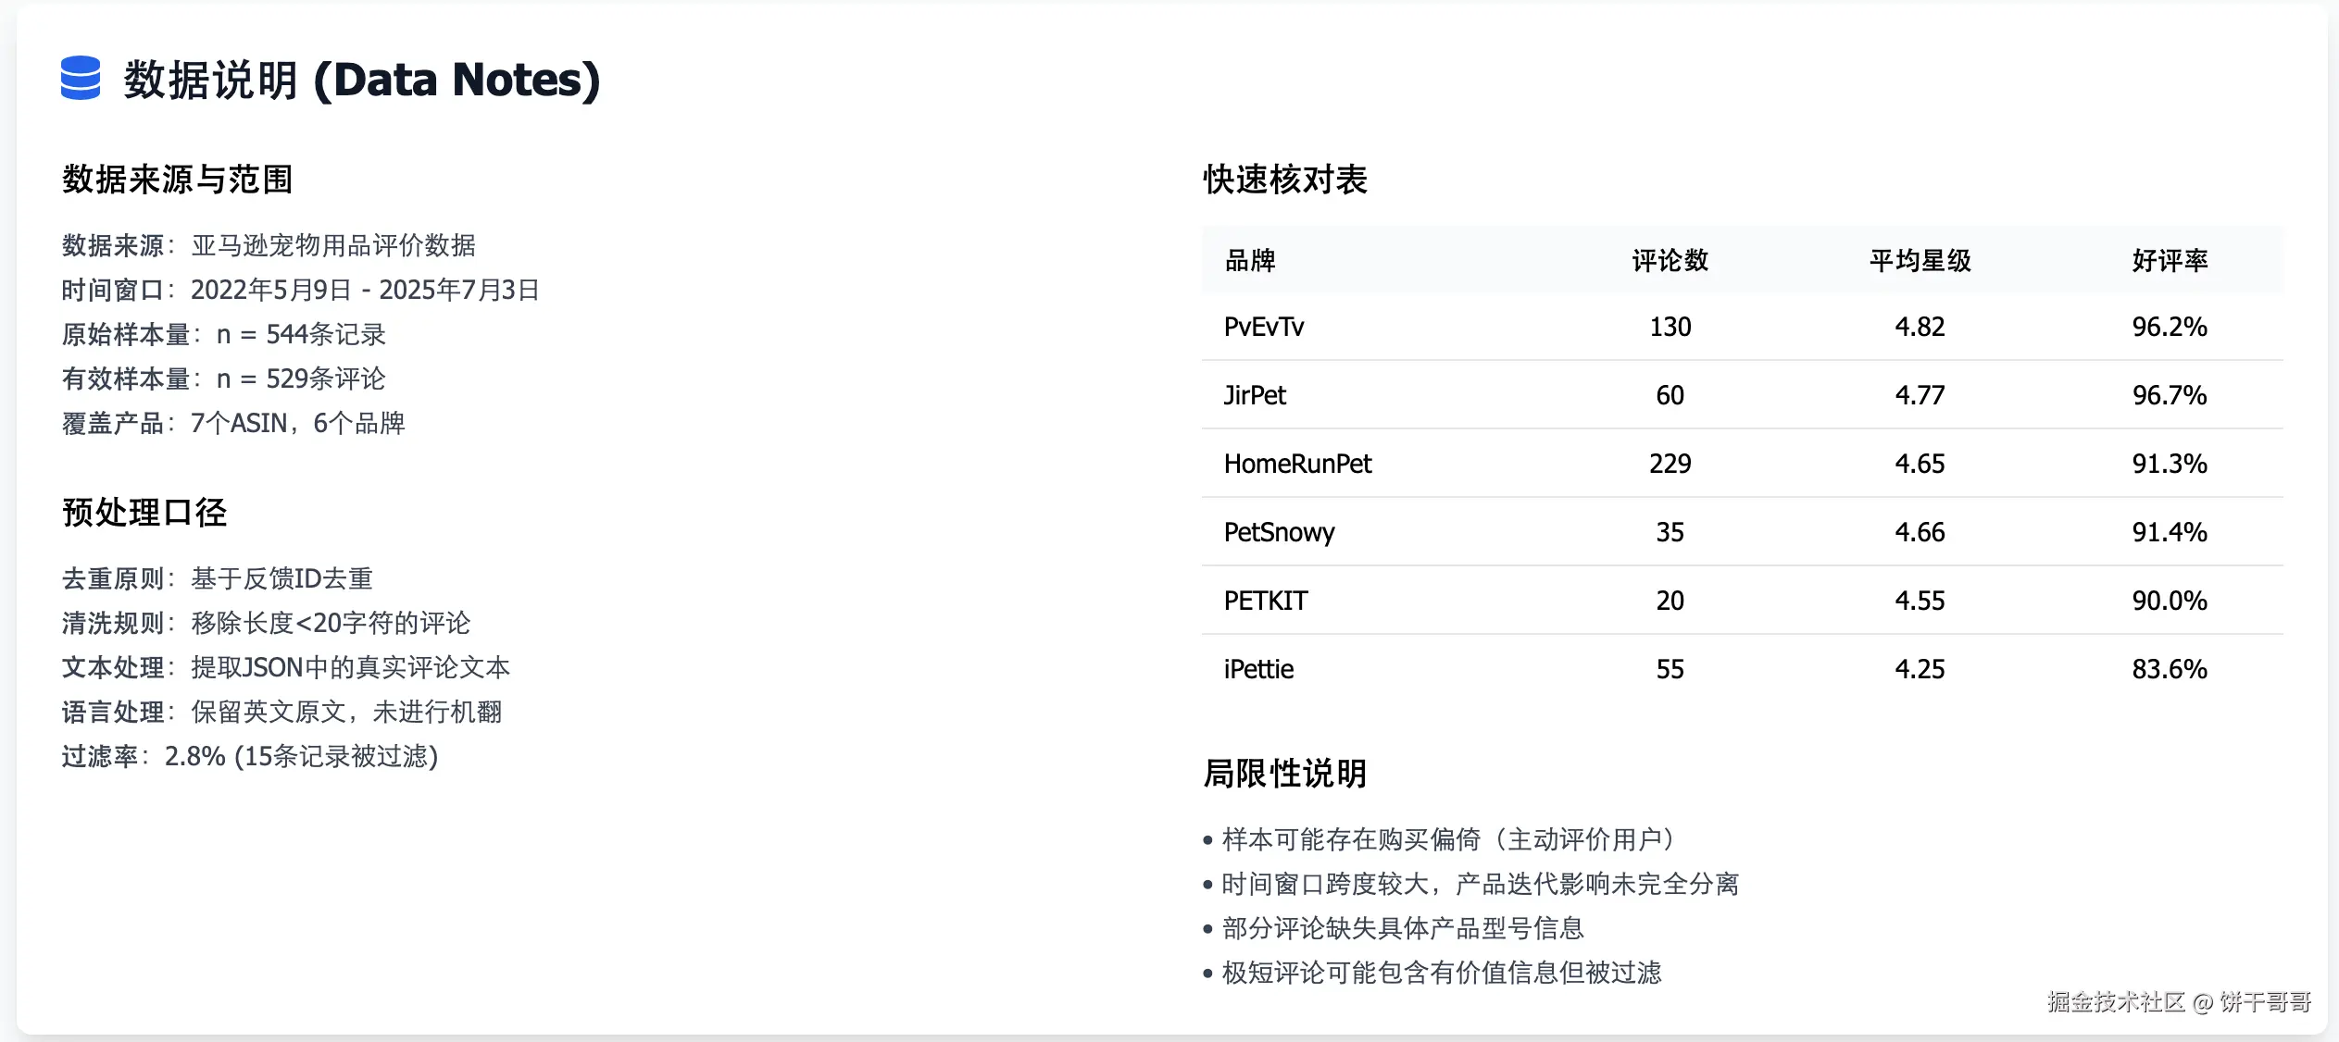2339x1042 pixels.
Task: Select the PETKIT brand cell
Action: [x=1265, y=601]
